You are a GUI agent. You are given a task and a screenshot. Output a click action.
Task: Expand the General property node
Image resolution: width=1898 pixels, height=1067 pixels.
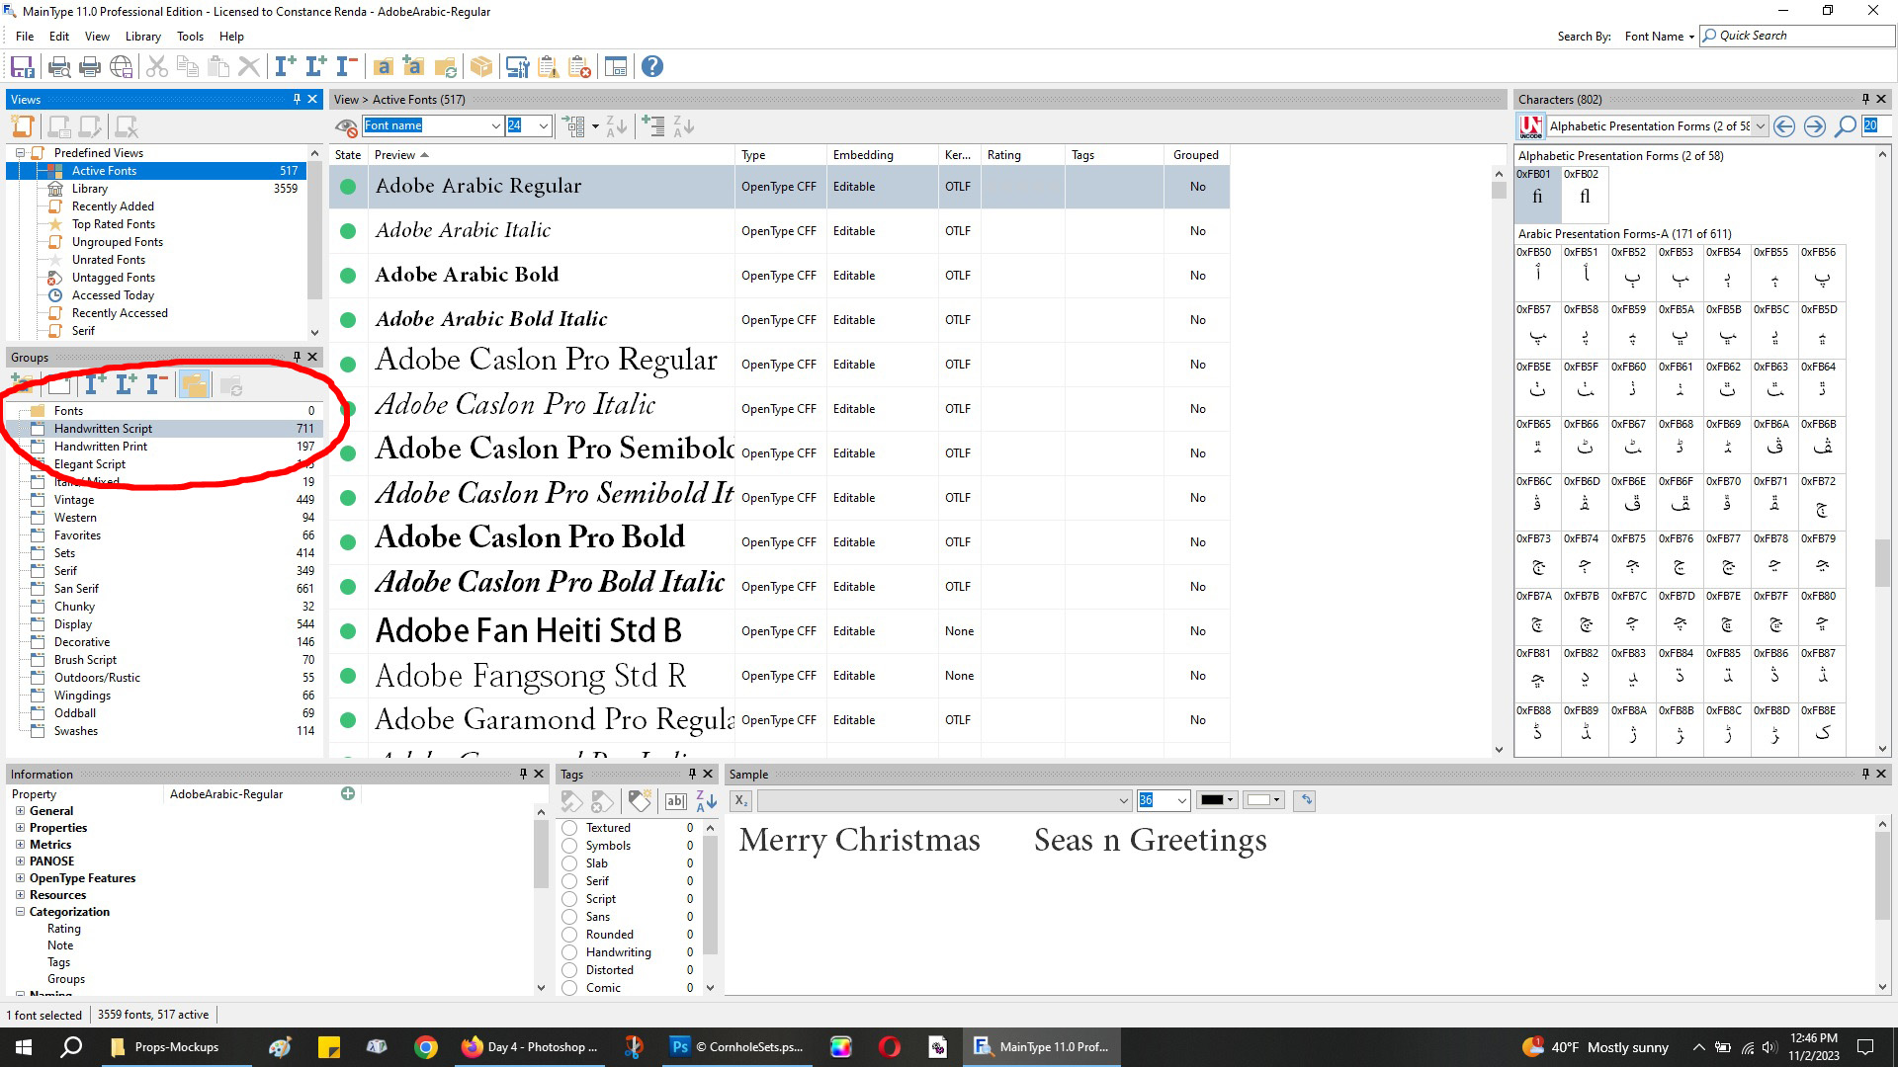(20, 812)
